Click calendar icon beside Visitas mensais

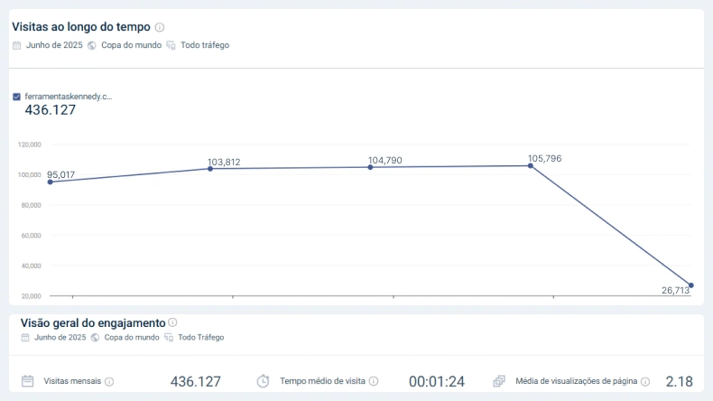click(x=28, y=381)
